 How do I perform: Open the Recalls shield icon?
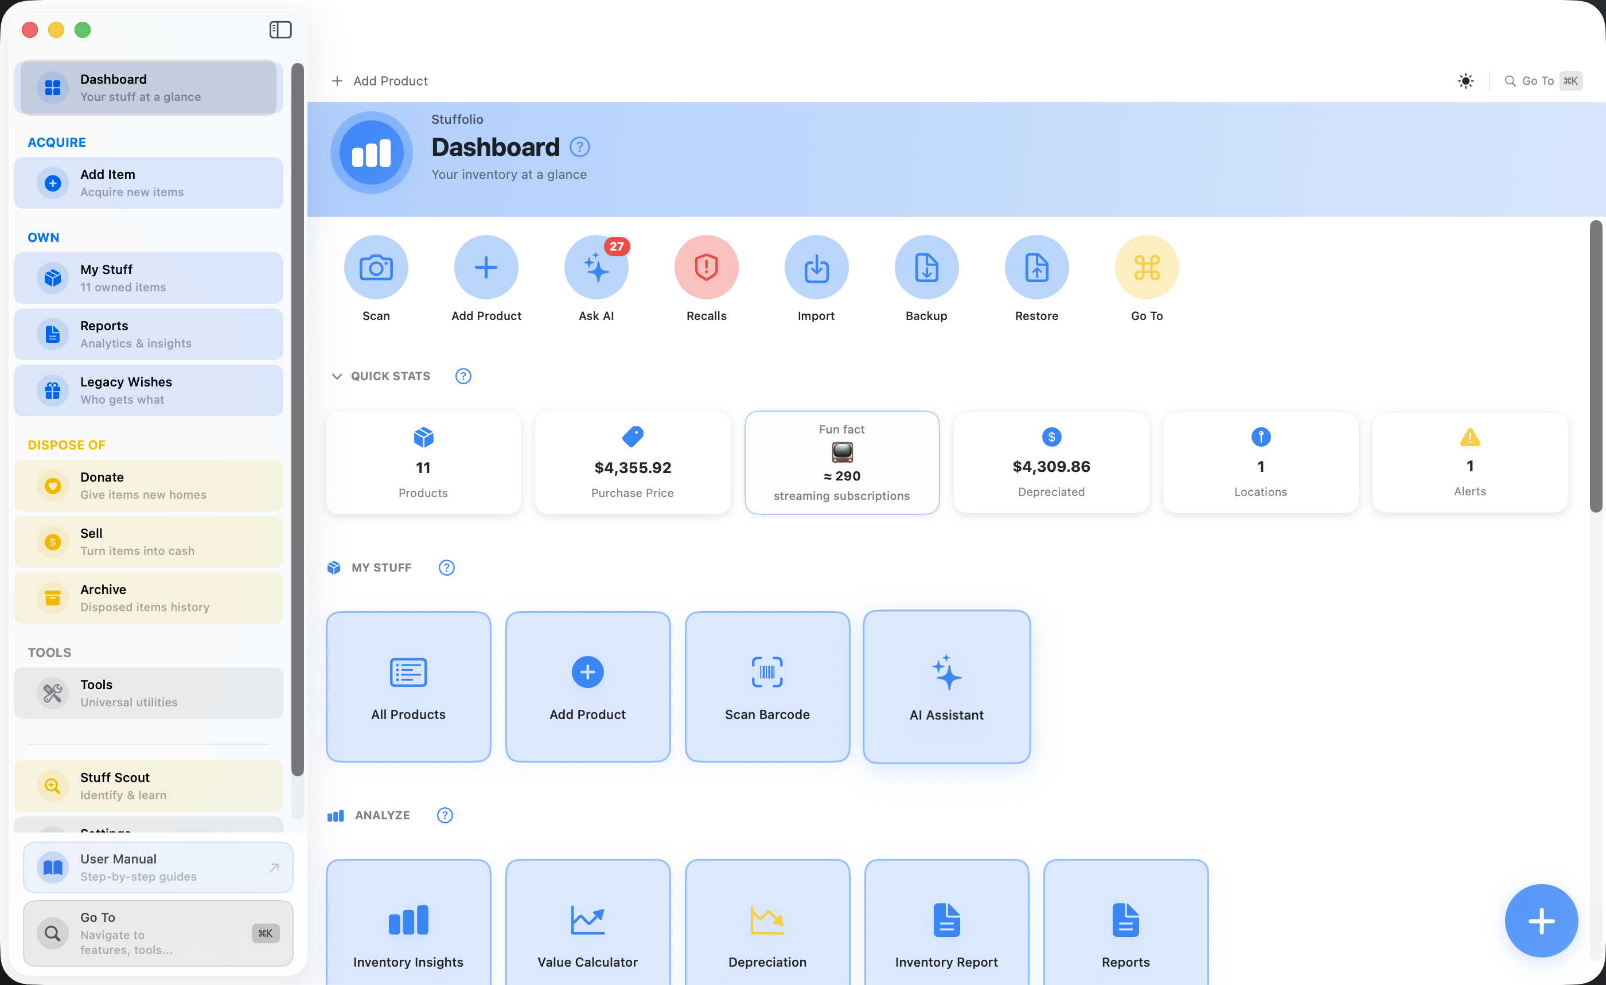pyautogui.click(x=706, y=267)
